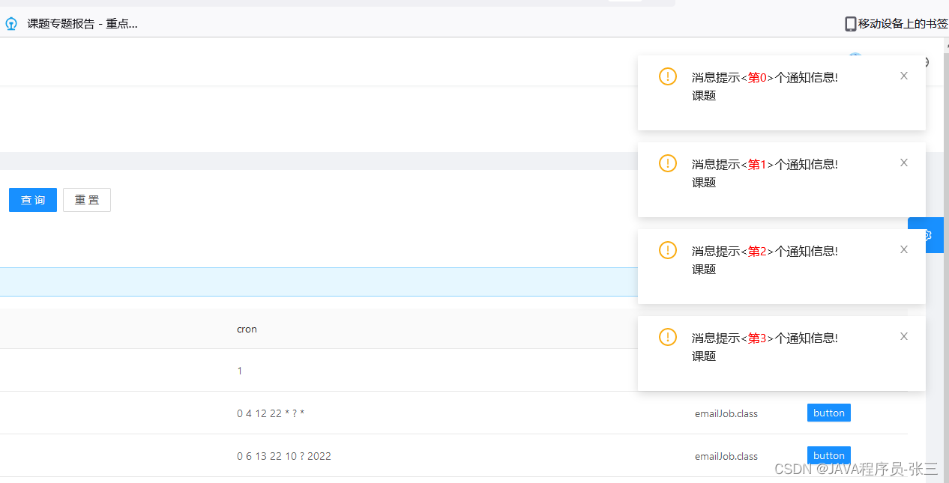Viewport: 949px width, 483px height.
Task: Click the 查询 search button
Action: [33, 200]
